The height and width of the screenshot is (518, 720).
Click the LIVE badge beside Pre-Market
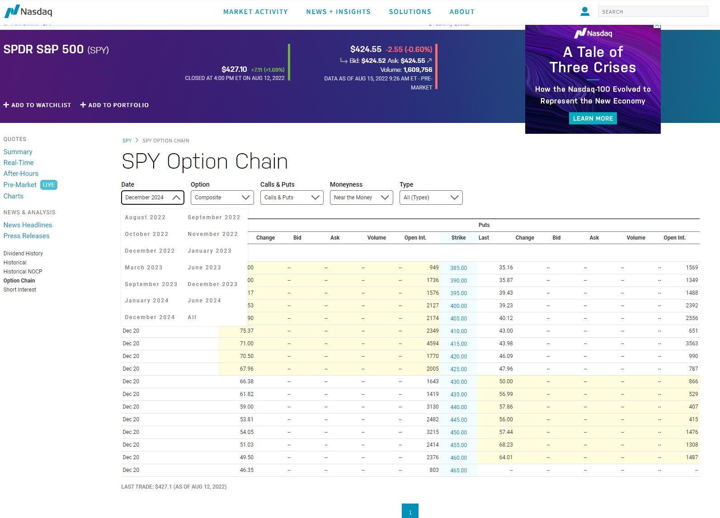coord(48,185)
